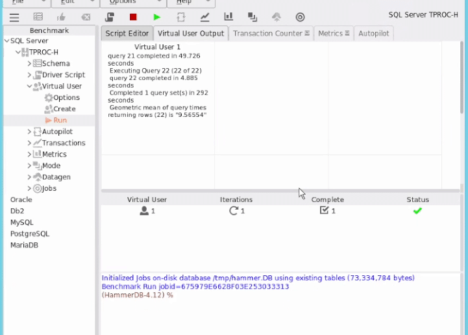Viewport: 468px width, 335px height.
Task: Switch to the Metrics tab
Action: click(334, 33)
